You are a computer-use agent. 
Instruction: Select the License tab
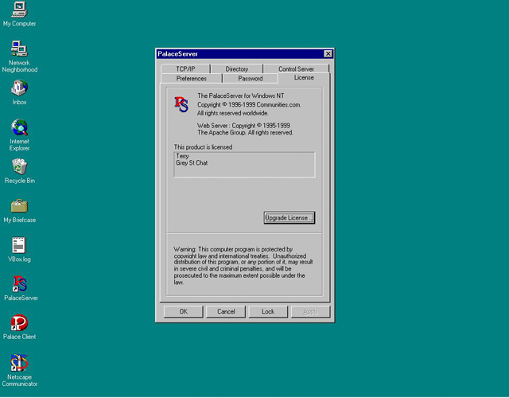[x=304, y=78]
